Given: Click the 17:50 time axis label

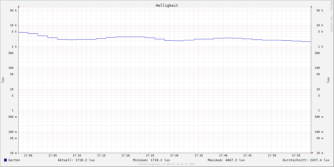Looking at the screenshot, I should coord(272,156).
